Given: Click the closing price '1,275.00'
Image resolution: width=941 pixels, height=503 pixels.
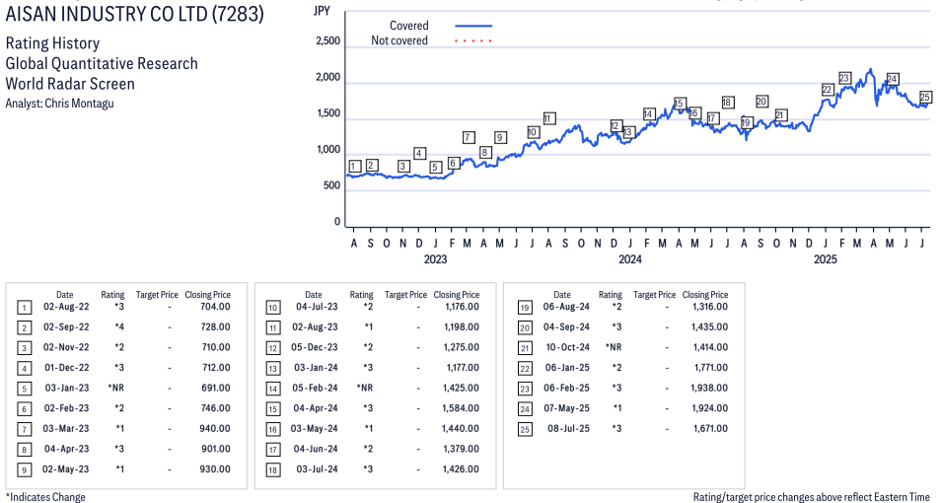Looking at the screenshot, I should tap(462, 347).
